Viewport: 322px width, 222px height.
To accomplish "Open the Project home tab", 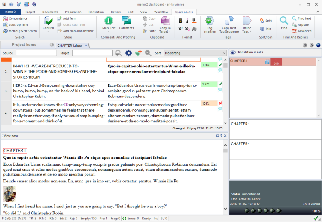I will coord(24,44).
